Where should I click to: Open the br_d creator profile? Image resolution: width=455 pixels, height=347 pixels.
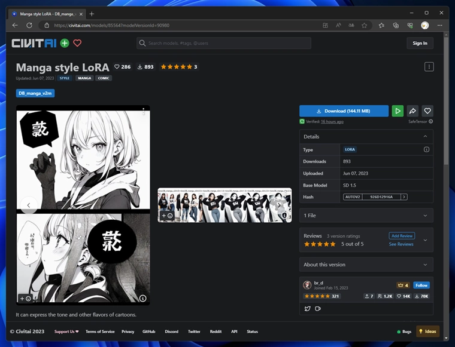tap(318, 282)
